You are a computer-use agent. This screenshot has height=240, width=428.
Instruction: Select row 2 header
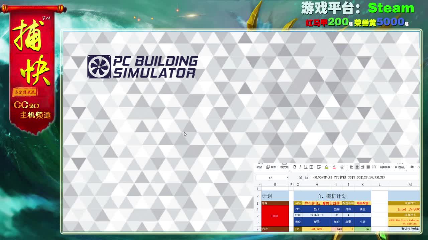257,196
